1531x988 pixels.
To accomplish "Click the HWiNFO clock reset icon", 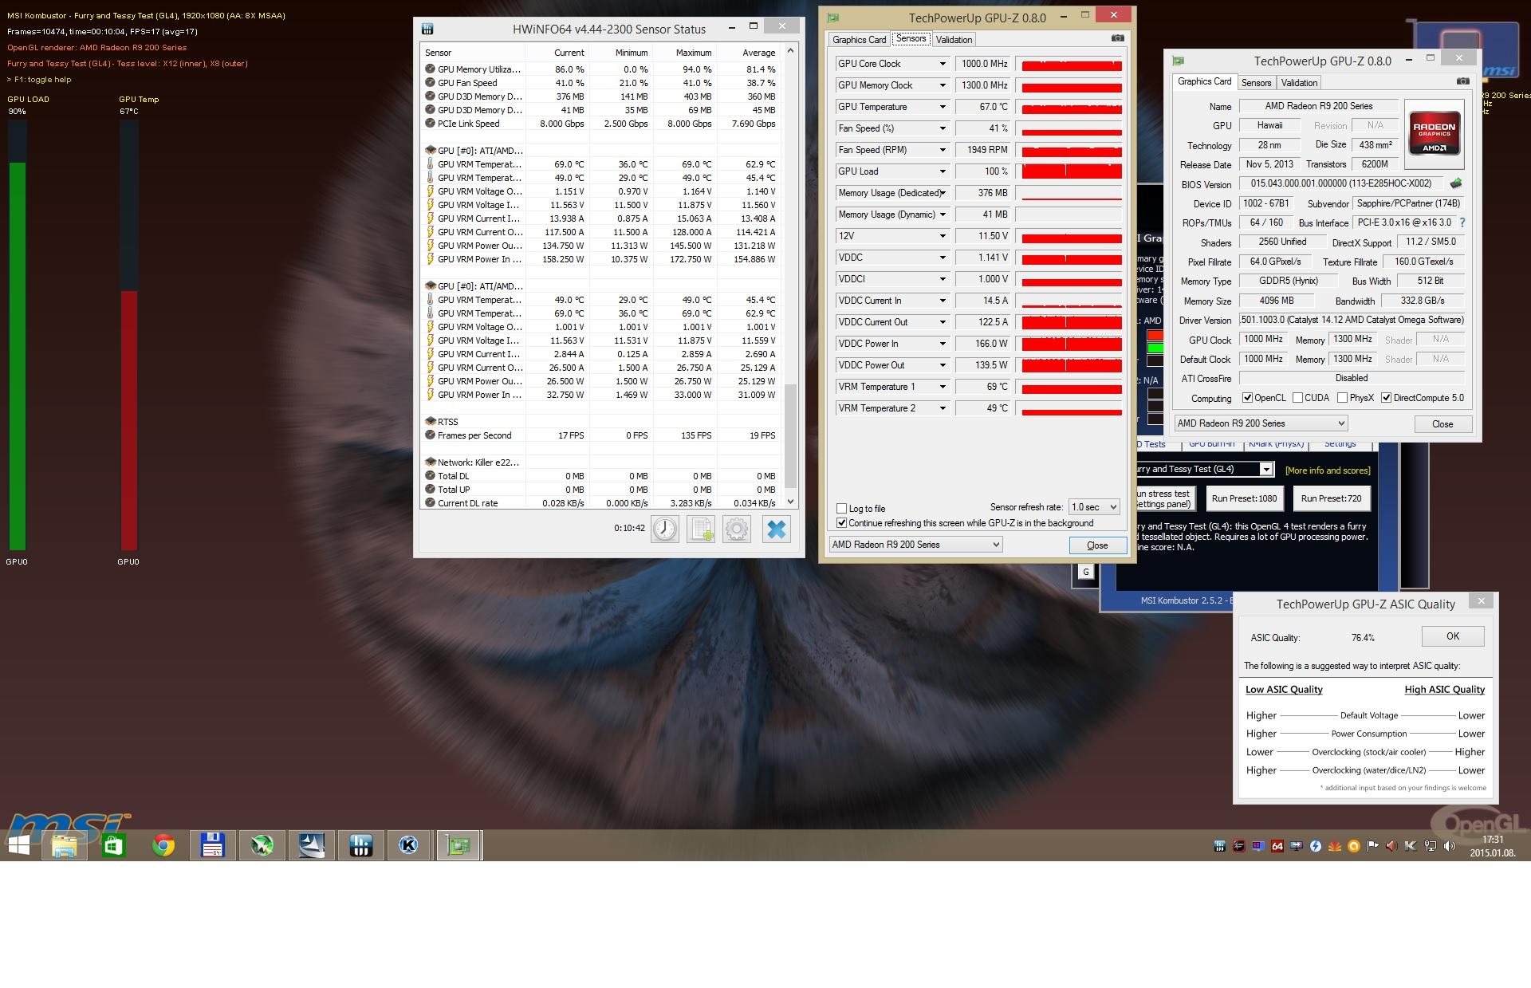I will click(664, 529).
